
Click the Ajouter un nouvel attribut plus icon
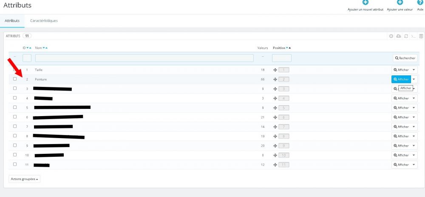click(365, 3)
